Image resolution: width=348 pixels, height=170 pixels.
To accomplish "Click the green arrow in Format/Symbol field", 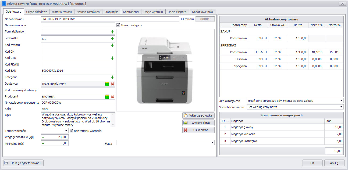I will (112, 32).
